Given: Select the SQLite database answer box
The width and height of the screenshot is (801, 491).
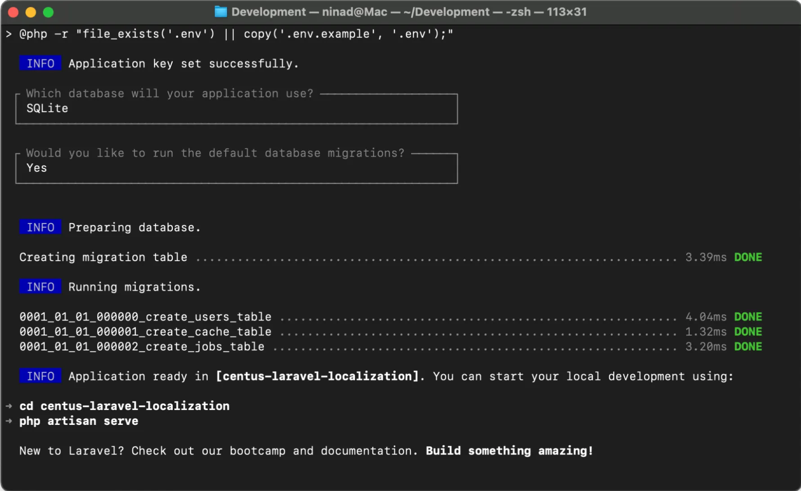Looking at the screenshot, I should pos(47,108).
